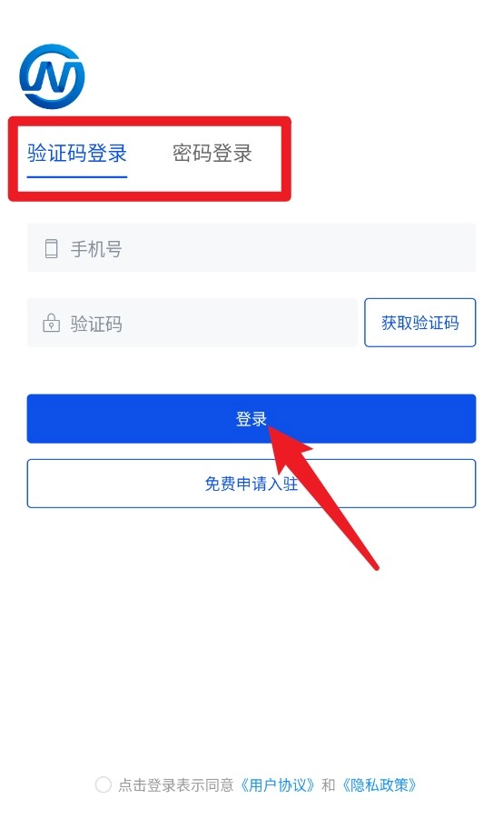This screenshot has height=829, width=503.
Task: Focus the 验证码 input field
Action: [x=192, y=323]
